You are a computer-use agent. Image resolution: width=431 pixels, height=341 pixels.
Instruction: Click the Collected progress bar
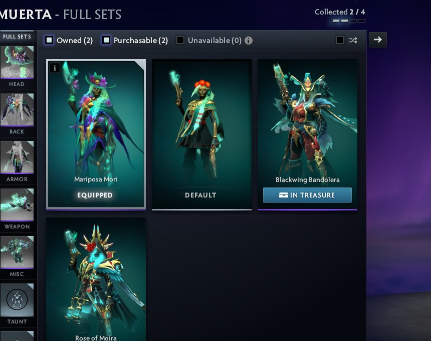pyautogui.click(x=348, y=21)
